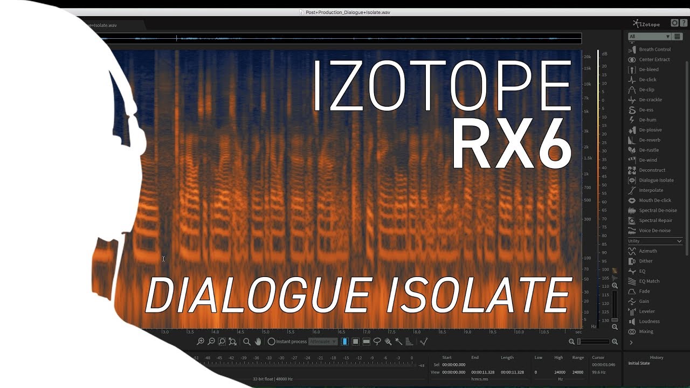Open the Spectral Repair module
The image size is (690, 388).
point(650,220)
